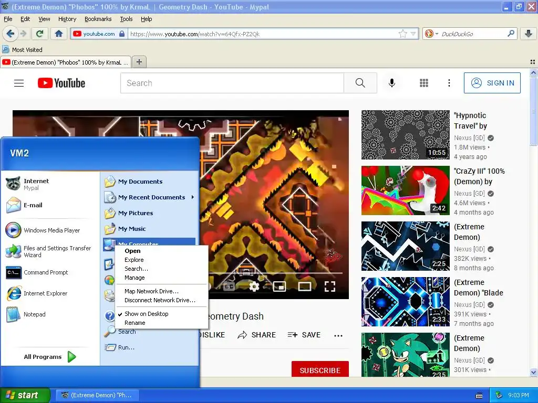The height and width of the screenshot is (403, 538).
Task: Open the downloads arrow icon in toolbar
Action: coord(529,34)
